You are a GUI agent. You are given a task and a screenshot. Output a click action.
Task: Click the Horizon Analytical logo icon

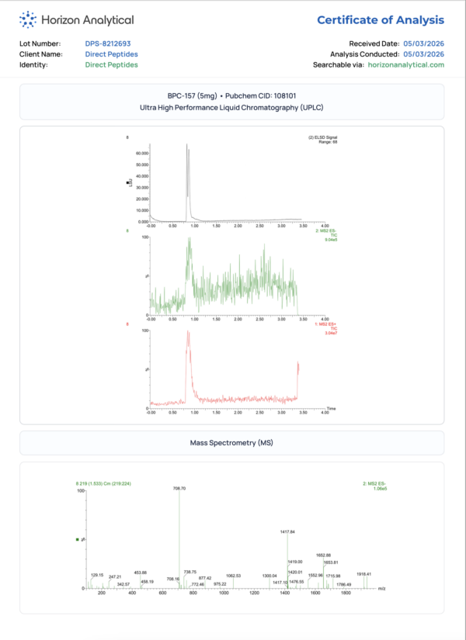pos(28,19)
